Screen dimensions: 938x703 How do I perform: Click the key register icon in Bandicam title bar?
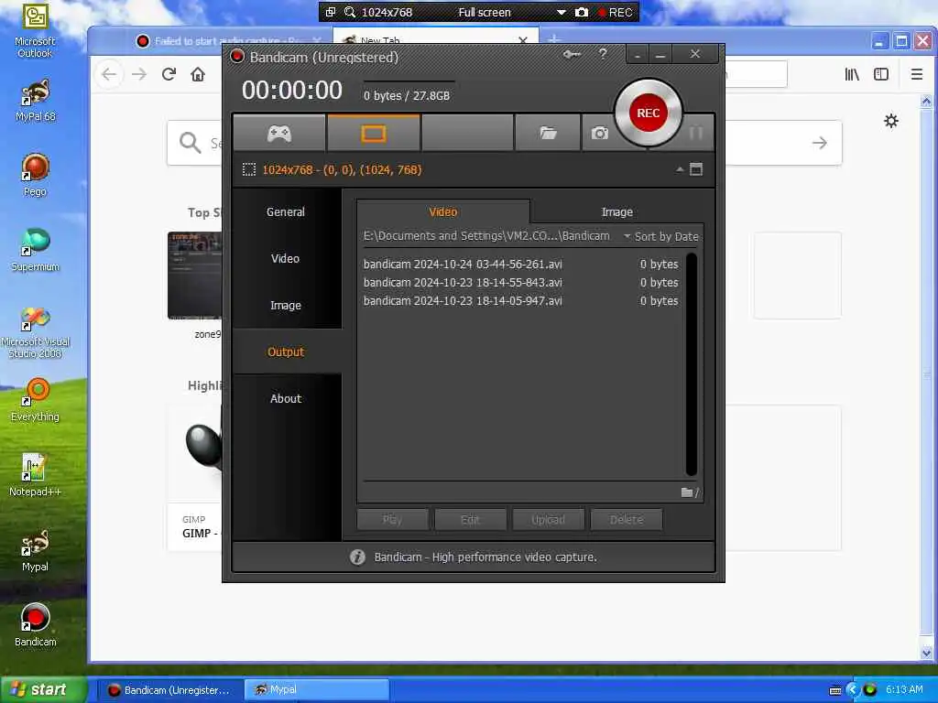572,54
